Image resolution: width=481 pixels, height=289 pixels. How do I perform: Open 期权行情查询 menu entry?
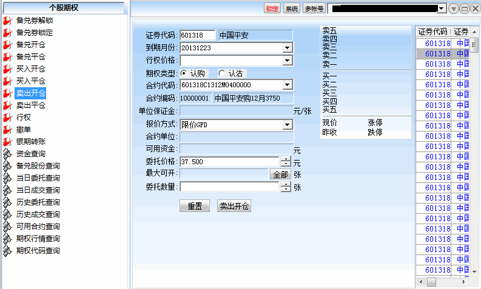pos(38,239)
